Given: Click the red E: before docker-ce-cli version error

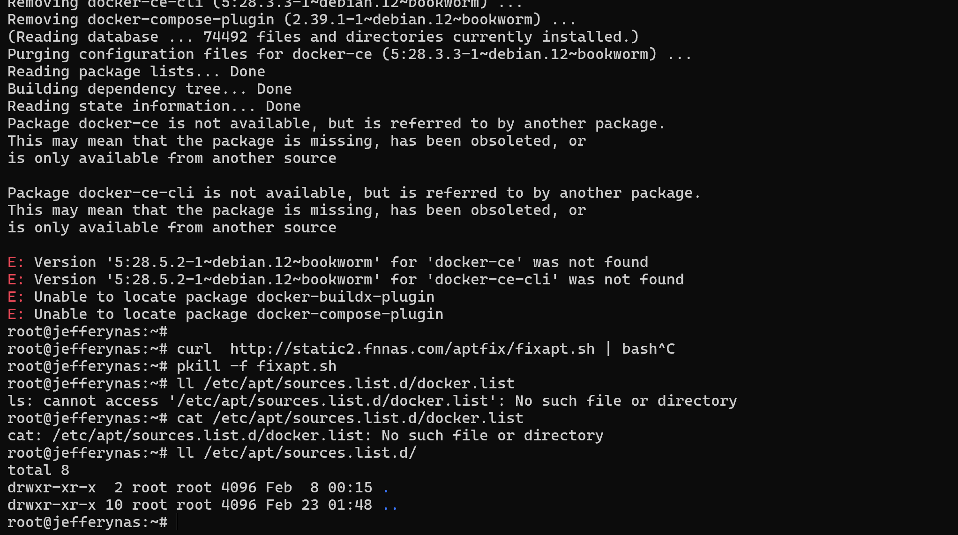Looking at the screenshot, I should 15,280.
